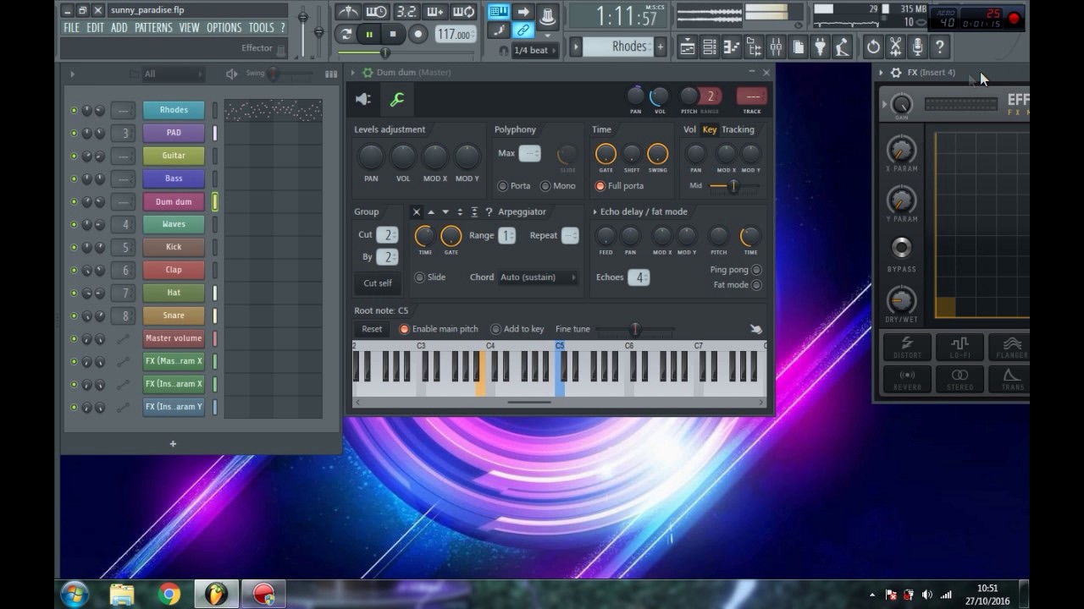The image size is (1084, 609).
Task: Disable the Full porta option
Action: 600,186
